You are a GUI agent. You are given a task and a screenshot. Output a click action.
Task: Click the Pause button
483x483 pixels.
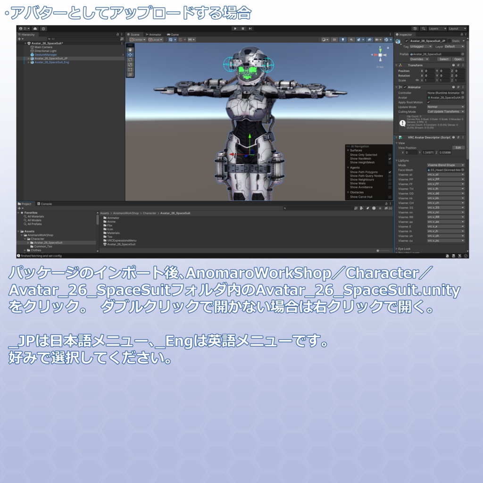pyautogui.click(x=242, y=28)
